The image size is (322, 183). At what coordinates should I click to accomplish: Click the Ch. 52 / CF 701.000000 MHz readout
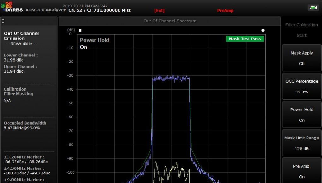(100, 10)
